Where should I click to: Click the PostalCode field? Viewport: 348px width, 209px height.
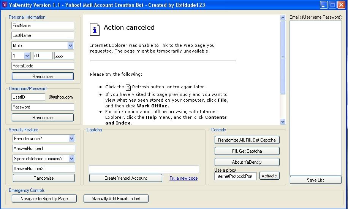(x=43, y=66)
